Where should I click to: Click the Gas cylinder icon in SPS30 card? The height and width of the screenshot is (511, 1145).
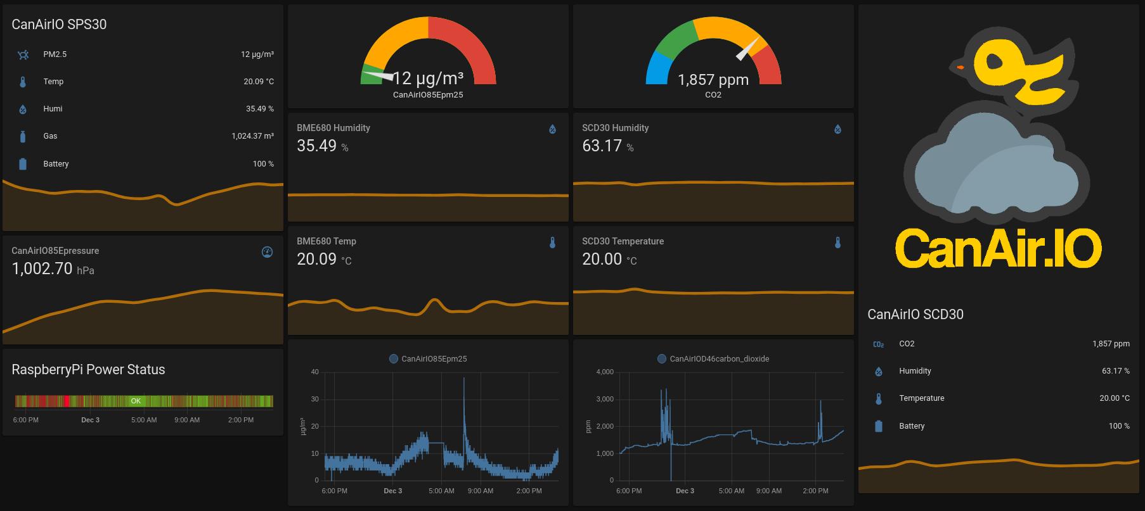coord(23,136)
